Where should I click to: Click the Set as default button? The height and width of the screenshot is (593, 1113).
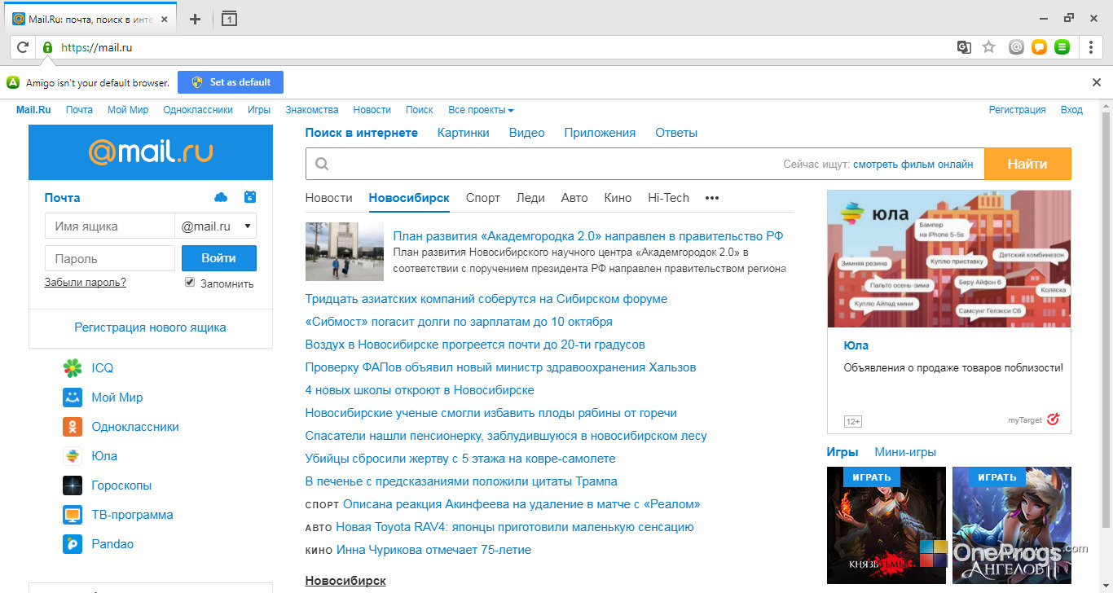point(231,82)
